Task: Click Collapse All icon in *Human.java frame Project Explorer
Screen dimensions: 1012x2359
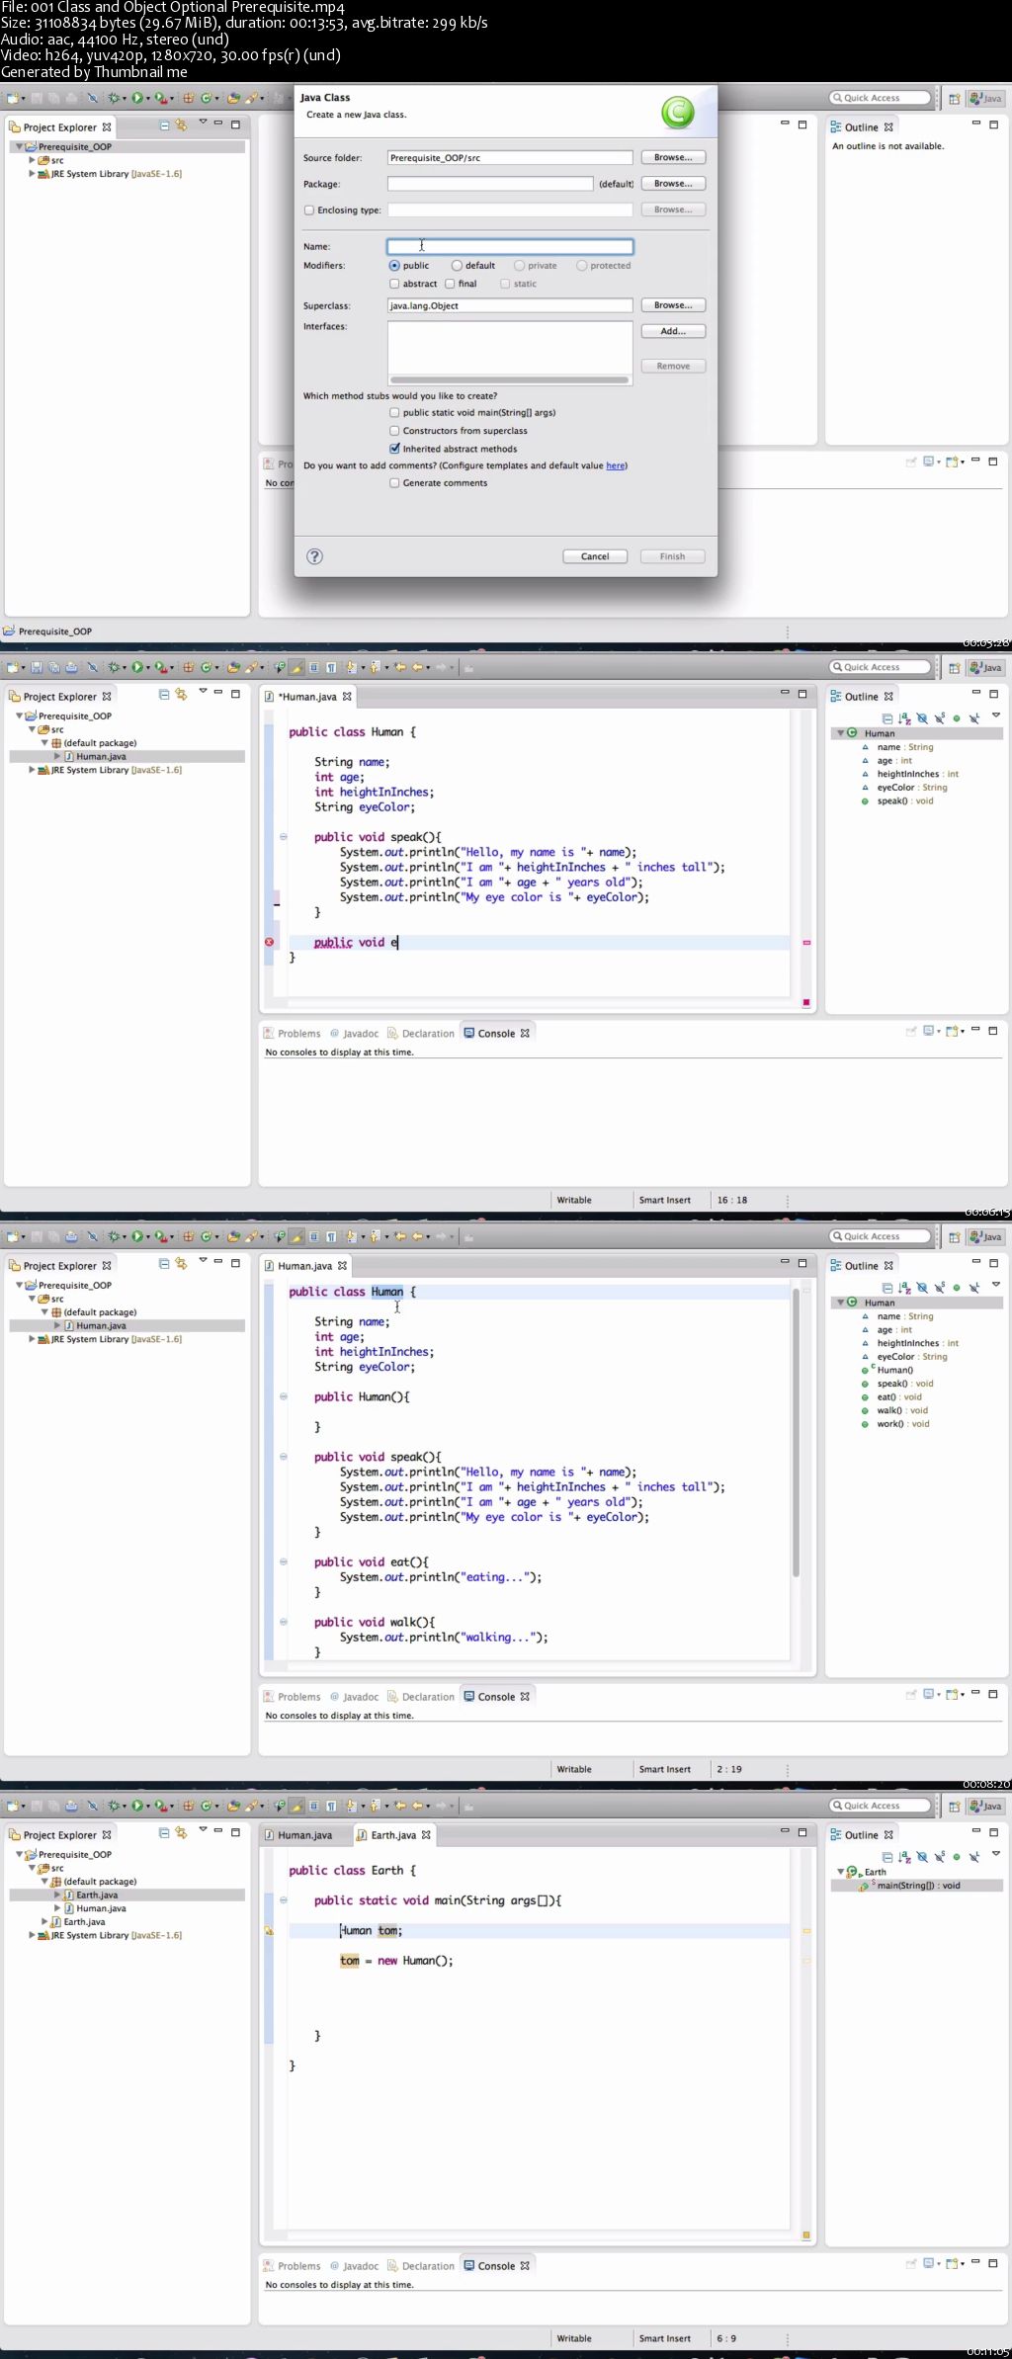Action: (164, 695)
